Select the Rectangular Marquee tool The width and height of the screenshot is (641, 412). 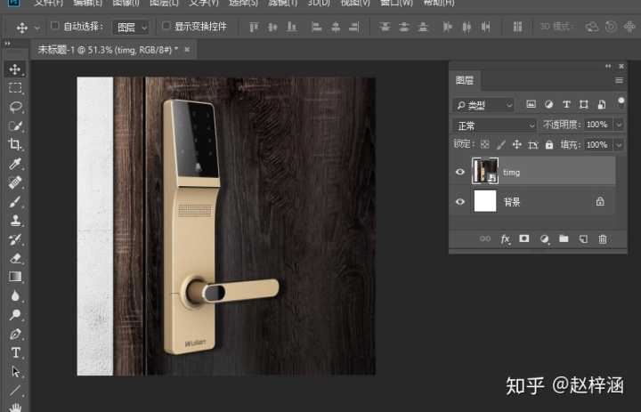coord(15,88)
